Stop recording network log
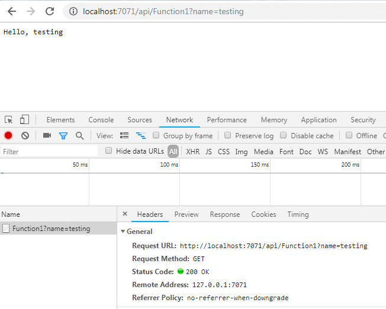Viewport: 386px width, 309px height. 8,135
